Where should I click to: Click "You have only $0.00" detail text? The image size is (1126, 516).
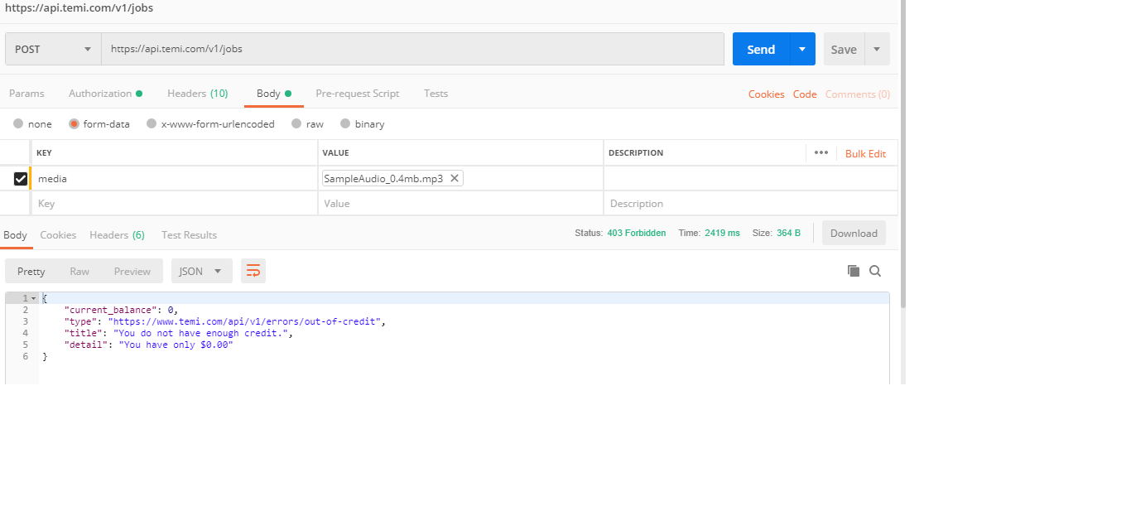click(x=177, y=345)
